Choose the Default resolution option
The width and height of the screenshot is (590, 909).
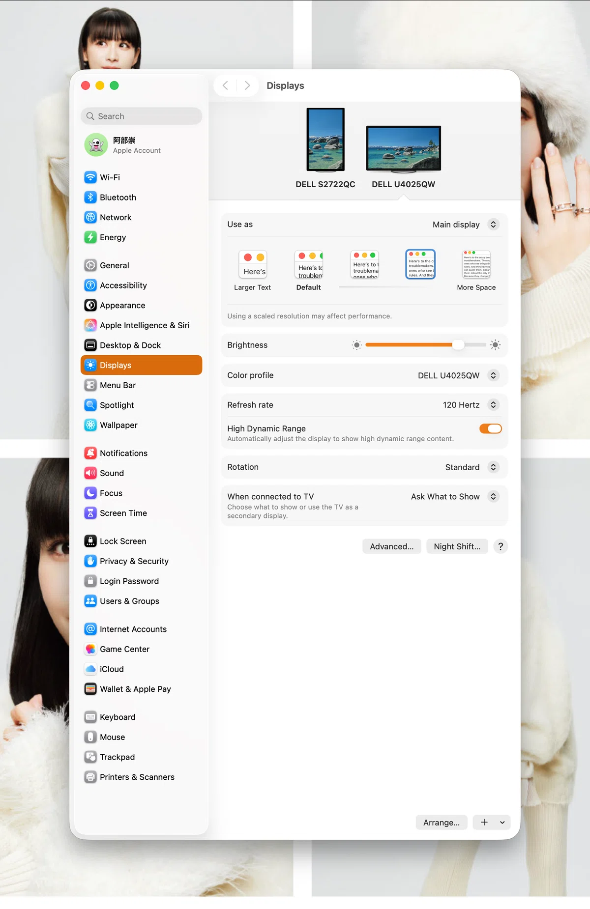coord(309,270)
